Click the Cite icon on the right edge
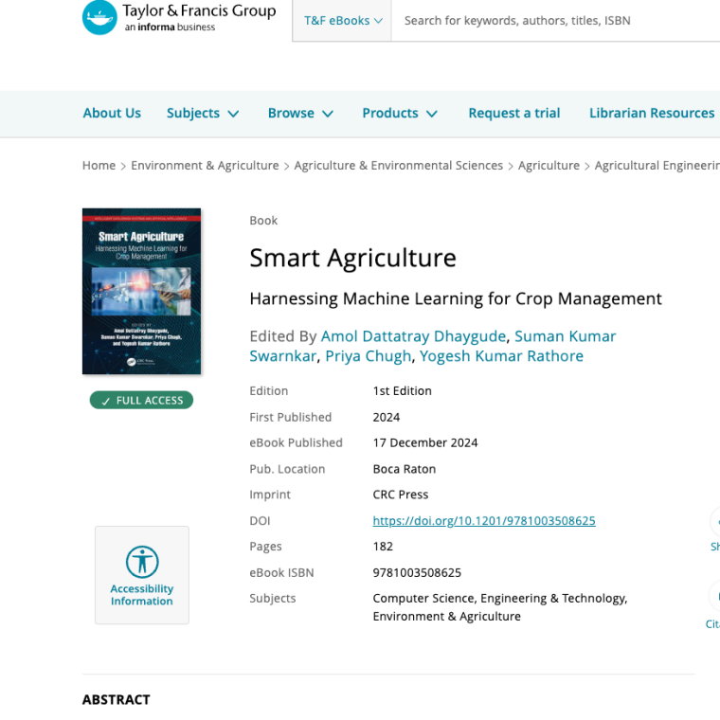Image resolution: width=720 pixels, height=720 pixels. [x=715, y=597]
